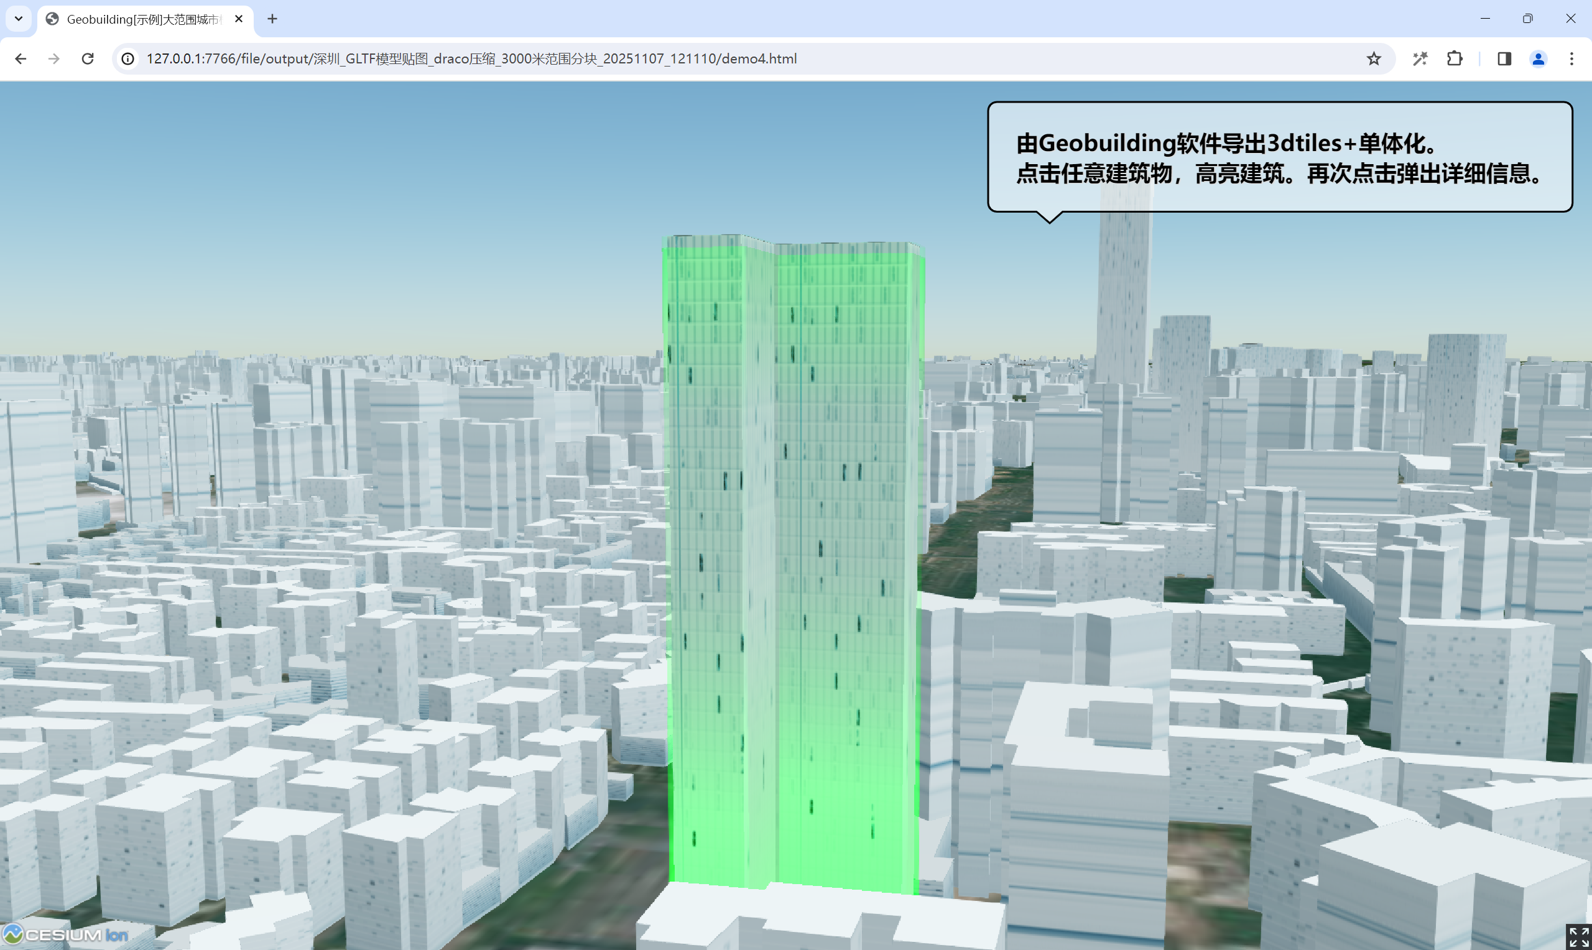Close the Geobuilding tab
Viewport: 1592px width, 950px height.
(x=239, y=19)
